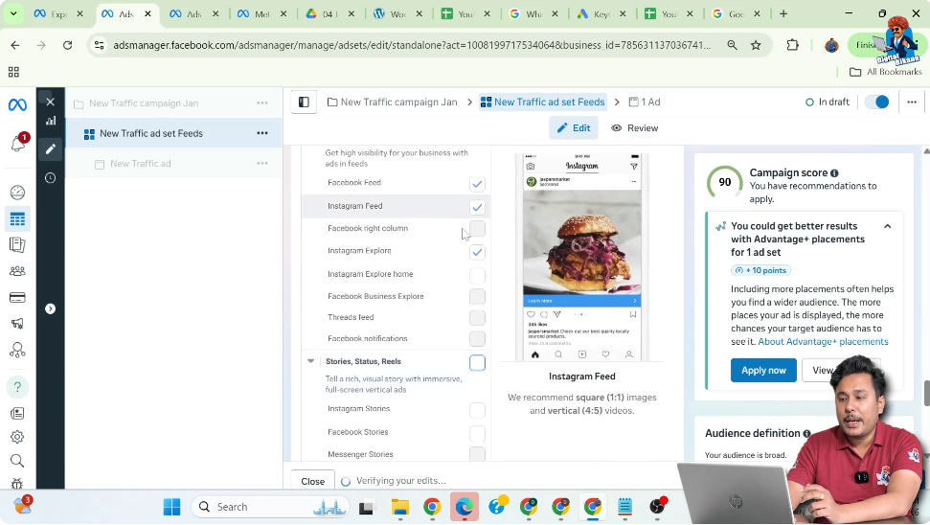This screenshot has width=930, height=525.
Task: Check Instagram Stories placement
Action: tap(478, 410)
